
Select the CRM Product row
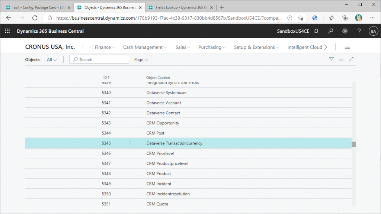pyautogui.click(x=188, y=174)
